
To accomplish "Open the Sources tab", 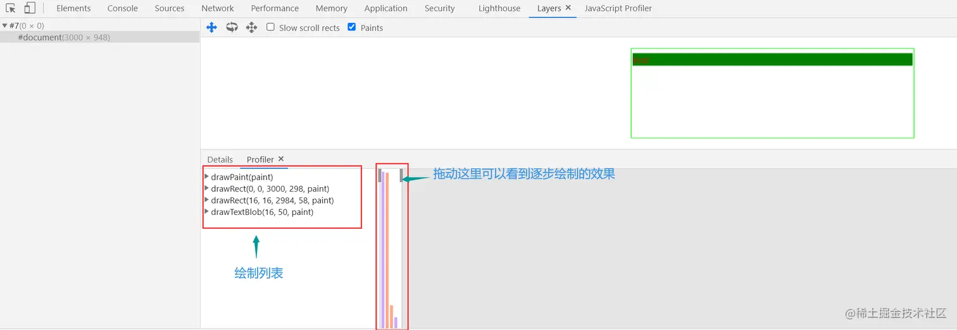I will [x=170, y=8].
